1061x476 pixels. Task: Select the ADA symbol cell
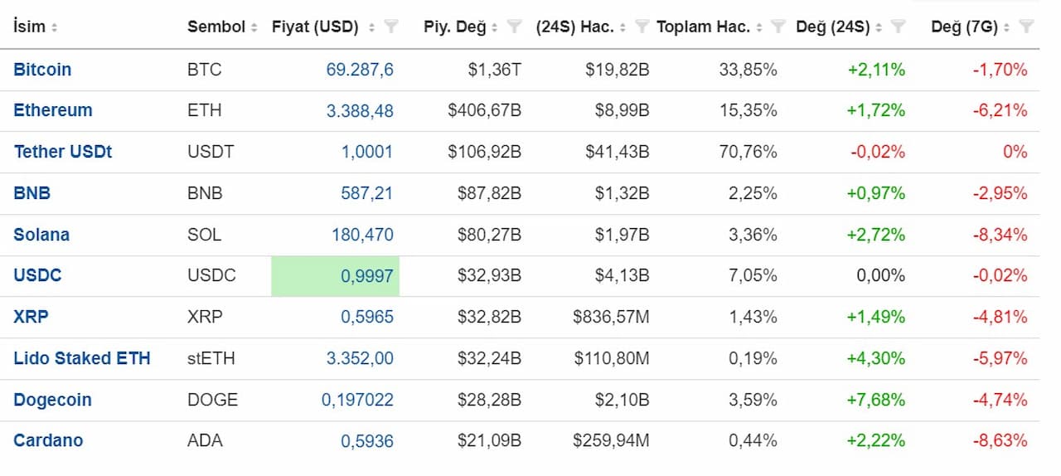pyautogui.click(x=204, y=440)
